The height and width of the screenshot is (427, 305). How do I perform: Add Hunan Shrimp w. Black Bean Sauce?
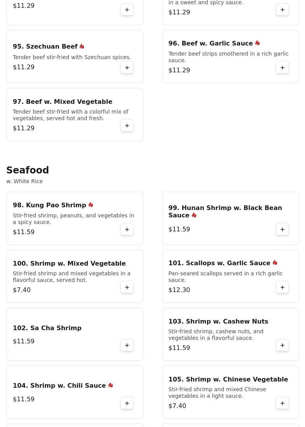point(282,229)
